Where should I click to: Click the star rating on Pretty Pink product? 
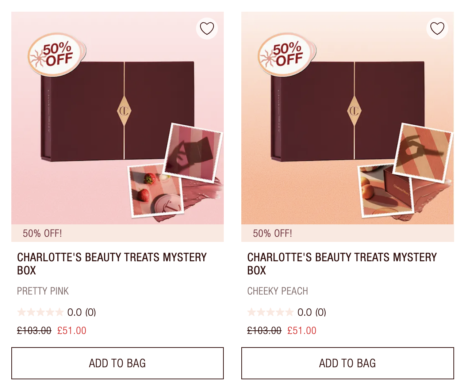41,312
